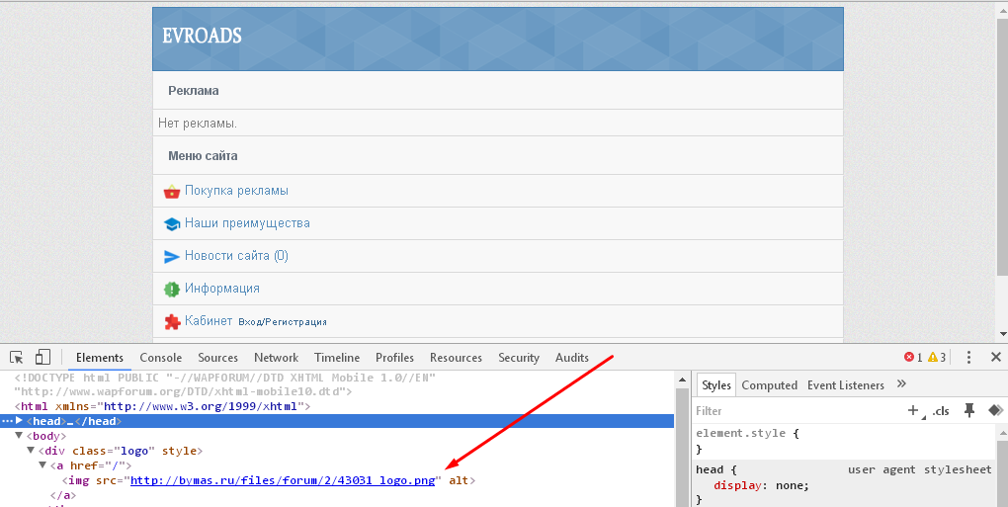This screenshot has height=507, width=1008.
Task: Collapse the div class logo node
Action: pos(31,451)
